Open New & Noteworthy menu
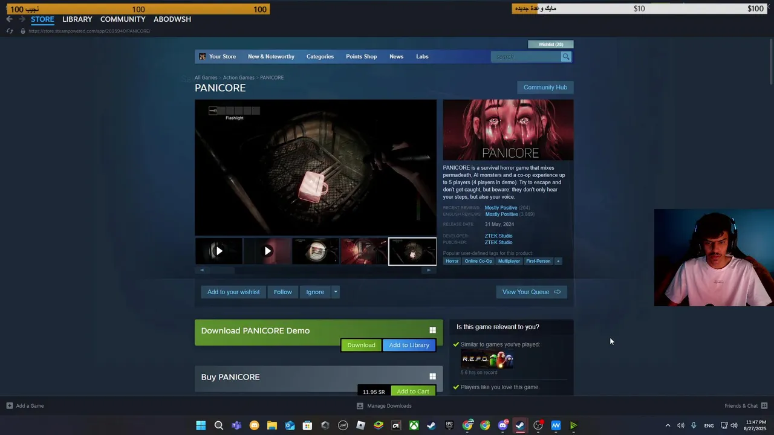 271,57
